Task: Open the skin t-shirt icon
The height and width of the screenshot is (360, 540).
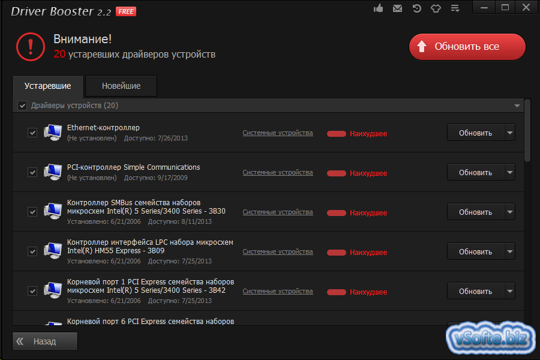Action: (436, 8)
